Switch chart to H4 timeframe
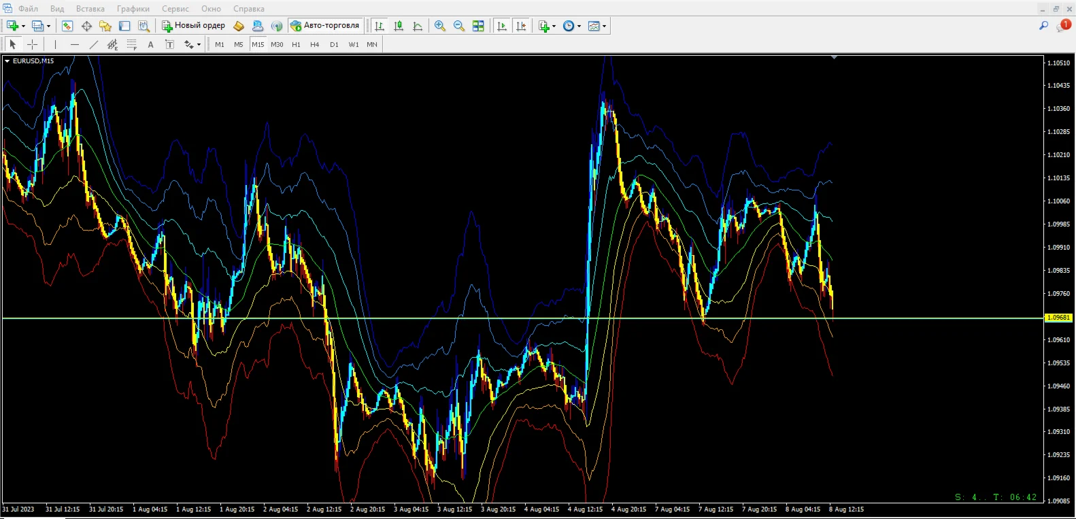Image resolution: width=1076 pixels, height=519 pixels. click(x=315, y=44)
